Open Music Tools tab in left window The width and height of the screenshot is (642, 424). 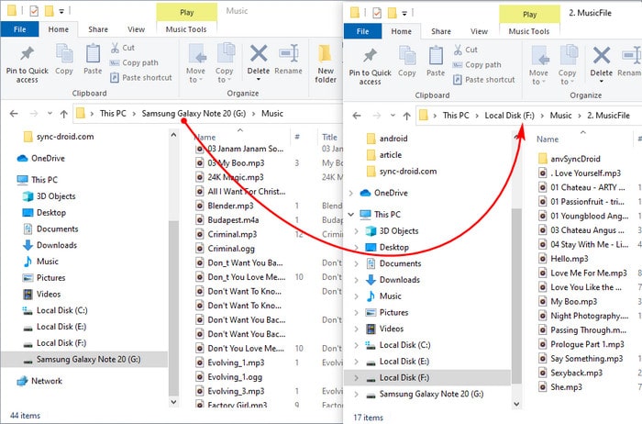186,29
